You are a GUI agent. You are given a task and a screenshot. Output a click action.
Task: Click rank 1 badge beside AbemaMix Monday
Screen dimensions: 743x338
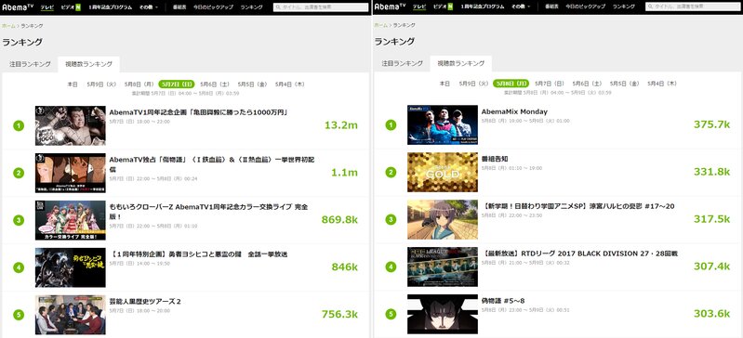[391, 125]
